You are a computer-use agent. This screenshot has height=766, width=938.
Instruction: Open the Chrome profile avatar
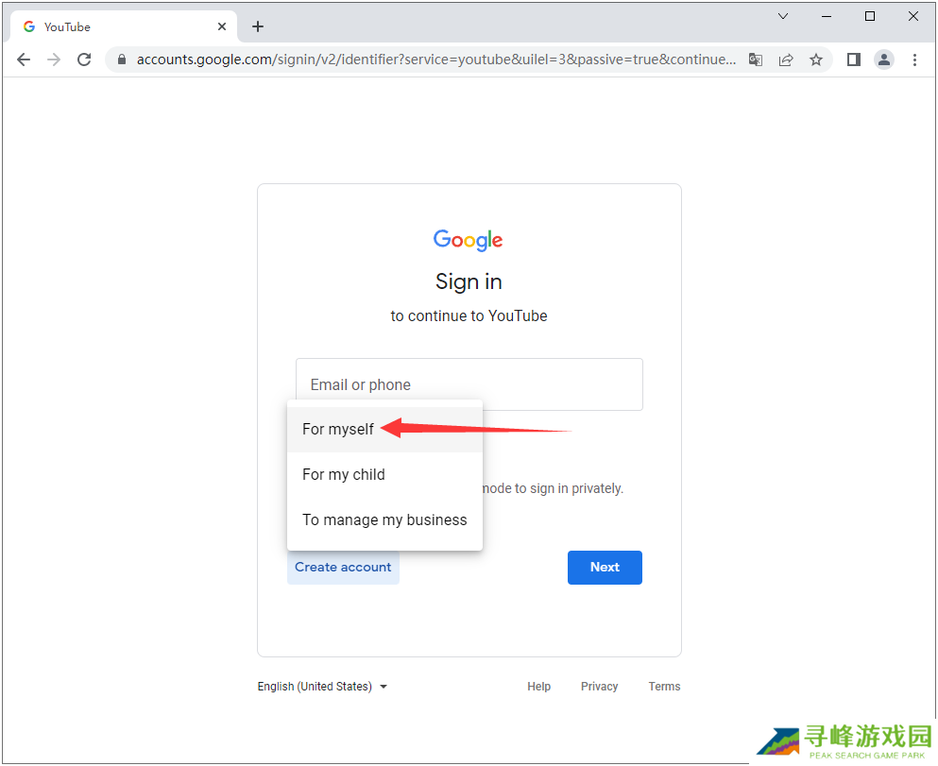pyautogui.click(x=884, y=60)
